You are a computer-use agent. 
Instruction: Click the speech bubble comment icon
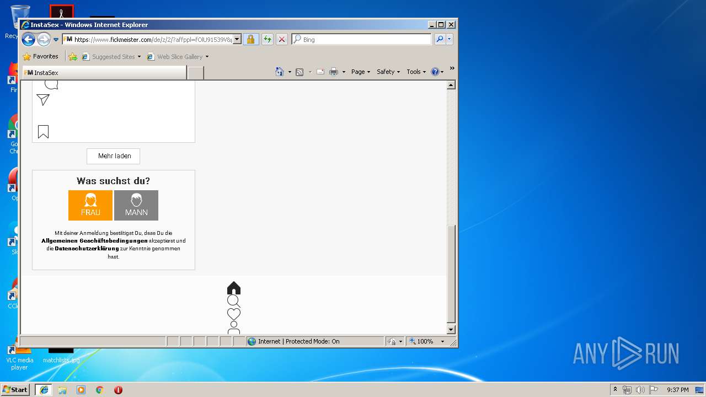[51, 85]
